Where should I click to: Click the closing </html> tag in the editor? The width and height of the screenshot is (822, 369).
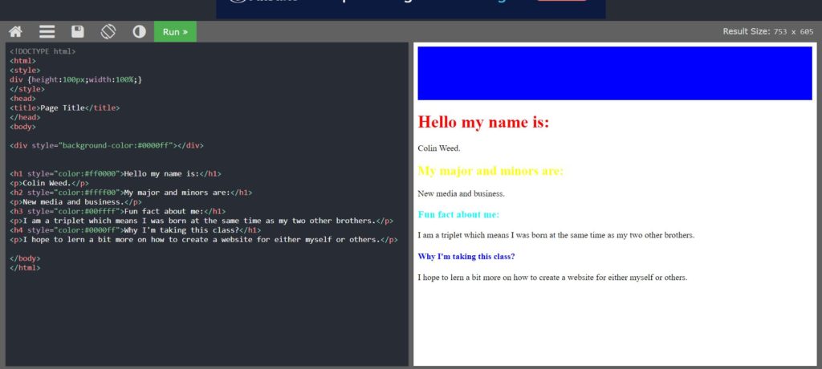[x=25, y=268]
